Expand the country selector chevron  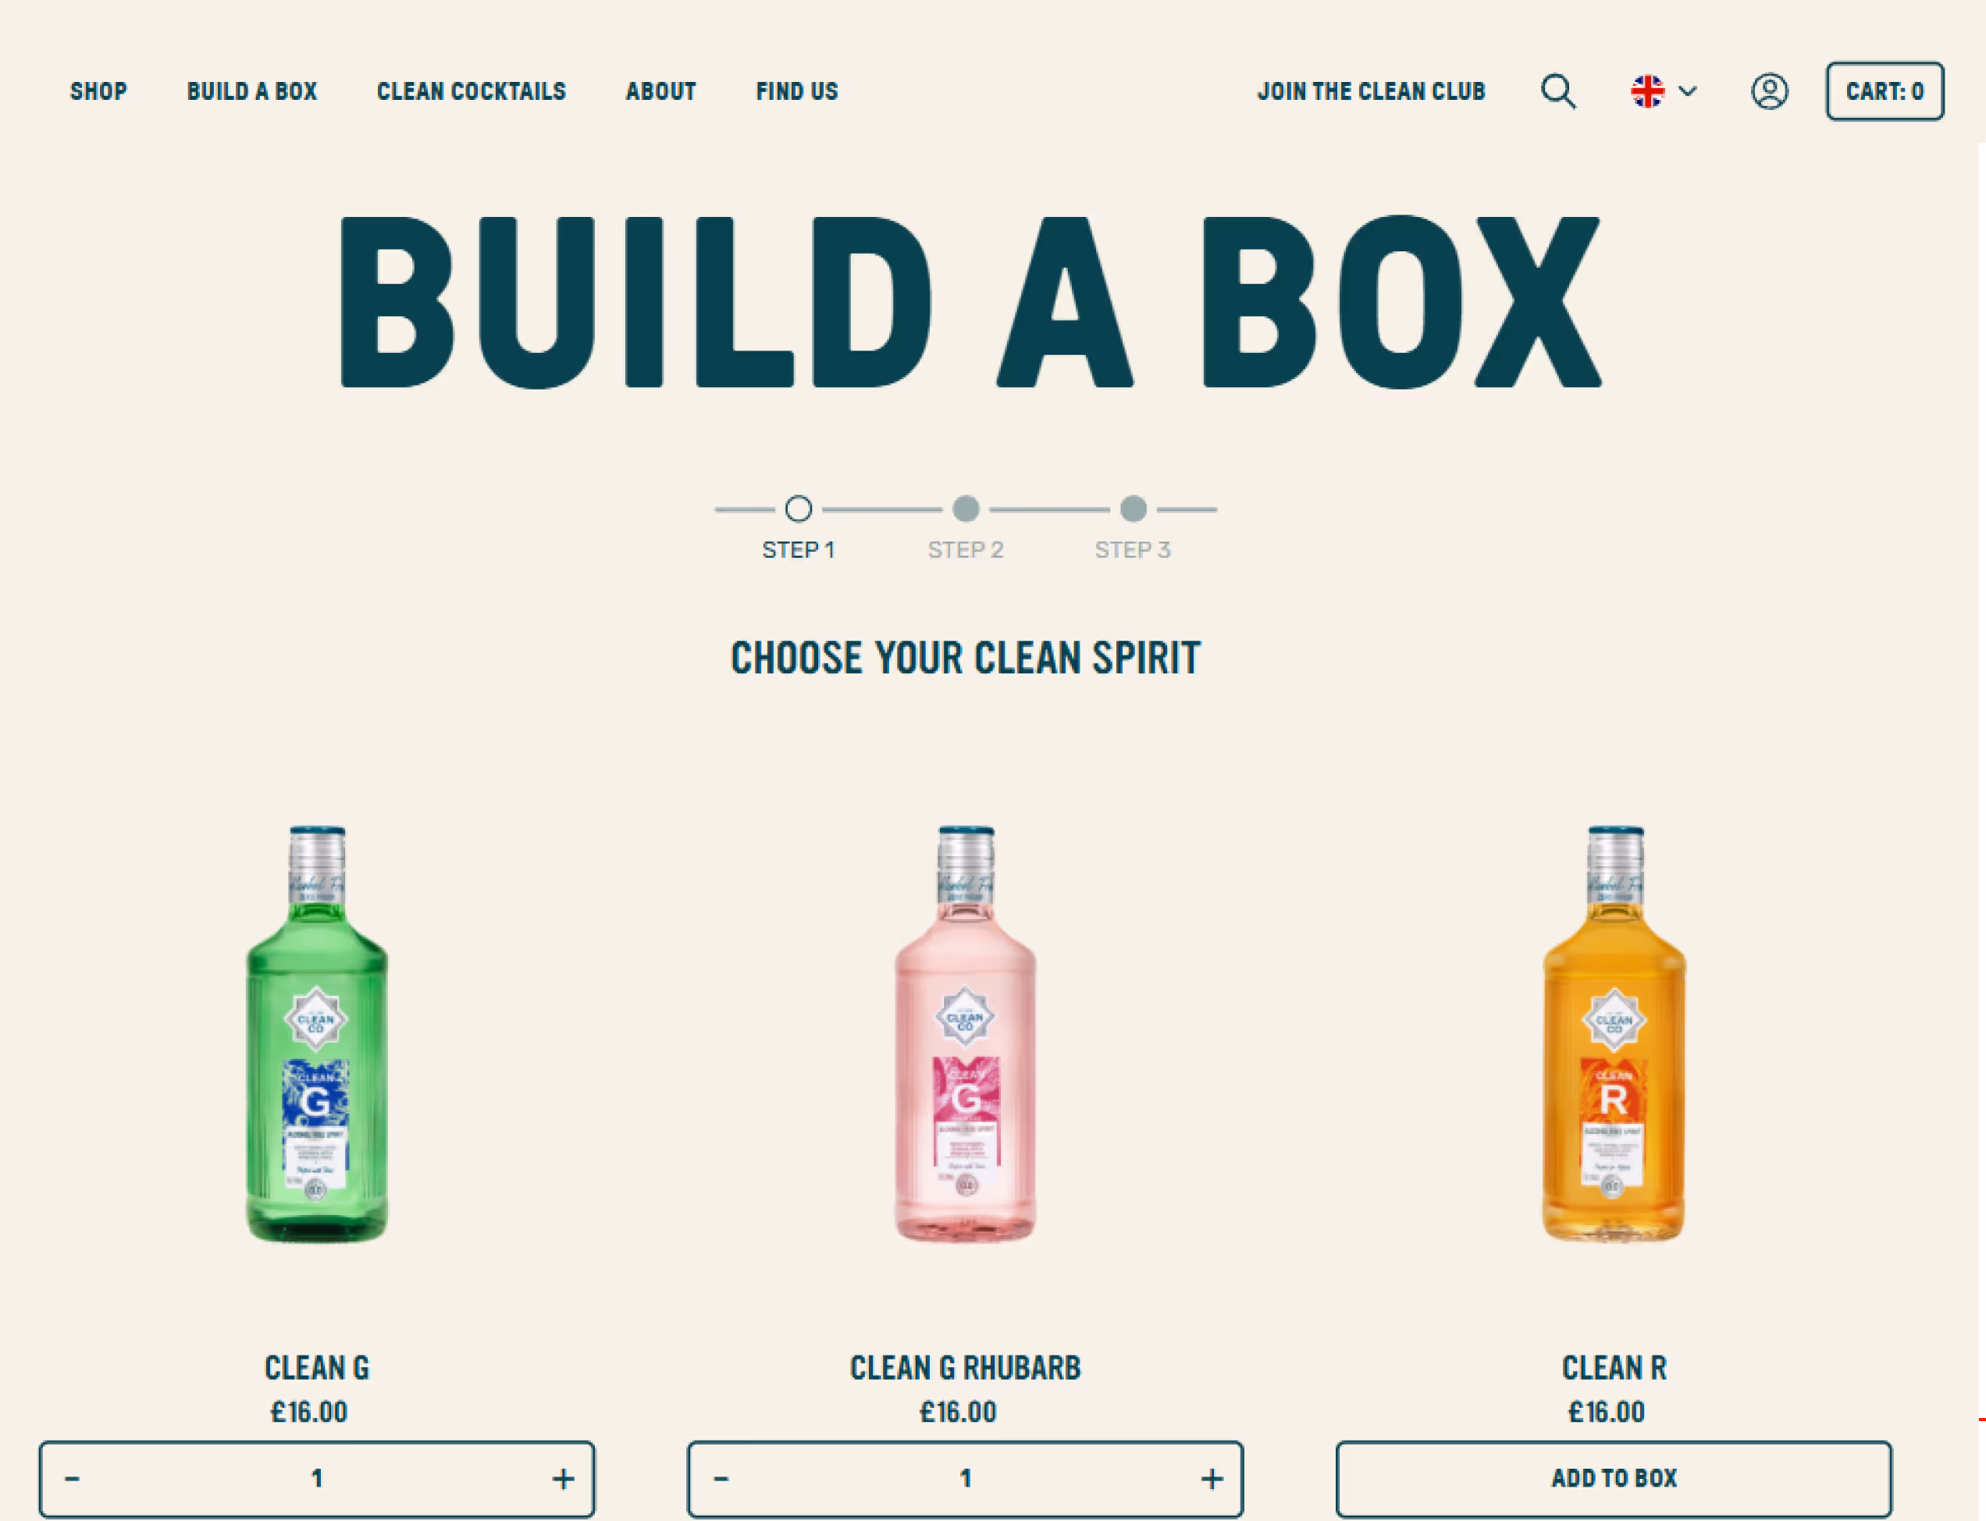click(1687, 91)
